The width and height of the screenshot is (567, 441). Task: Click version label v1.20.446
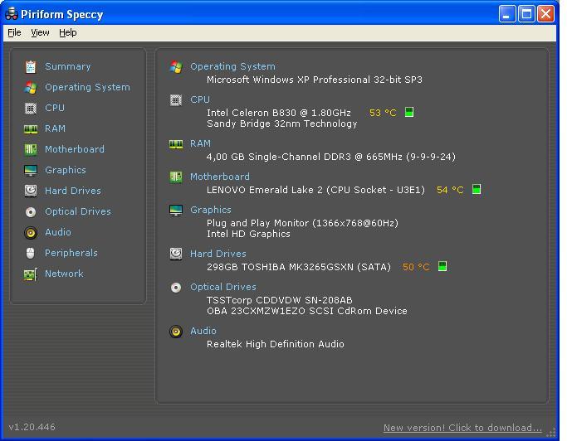pyautogui.click(x=32, y=427)
